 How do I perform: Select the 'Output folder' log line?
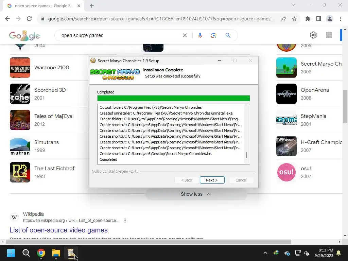[x=151, y=107]
